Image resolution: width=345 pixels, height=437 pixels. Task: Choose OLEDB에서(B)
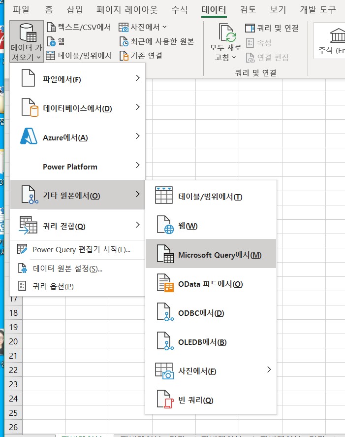[211, 341]
